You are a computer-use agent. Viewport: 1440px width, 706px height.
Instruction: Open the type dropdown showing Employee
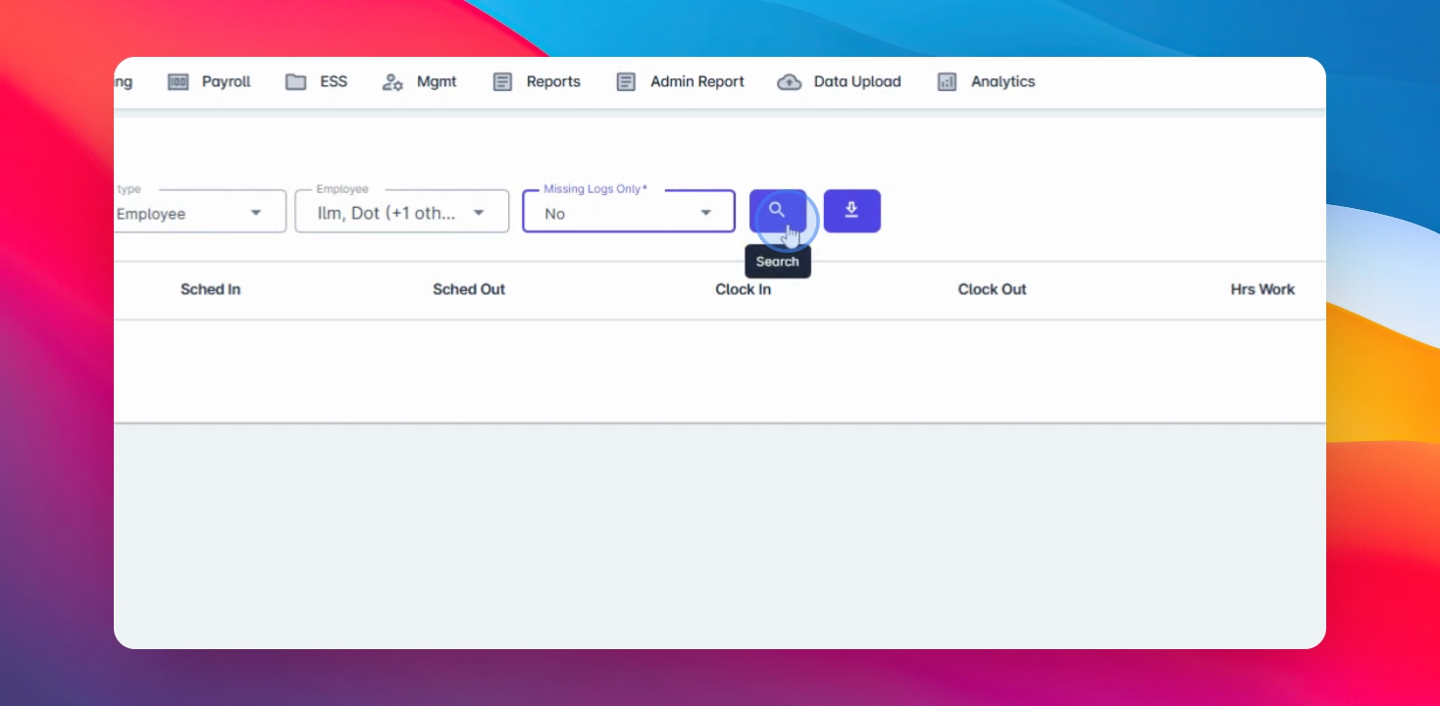(200, 211)
